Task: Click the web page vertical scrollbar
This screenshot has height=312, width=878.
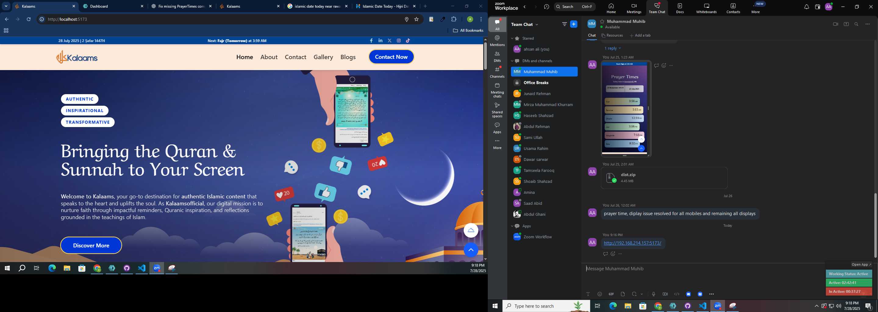Action: [485, 56]
